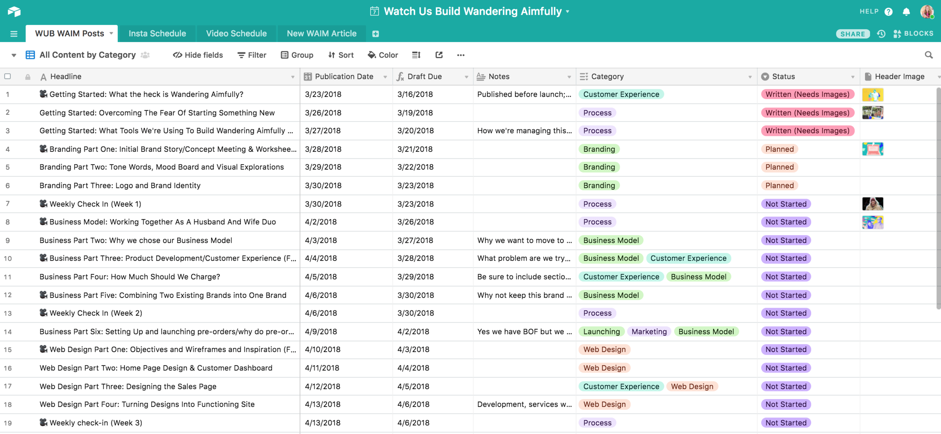Switch to New WAIM Article tab
The width and height of the screenshot is (941, 434).
pos(321,33)
